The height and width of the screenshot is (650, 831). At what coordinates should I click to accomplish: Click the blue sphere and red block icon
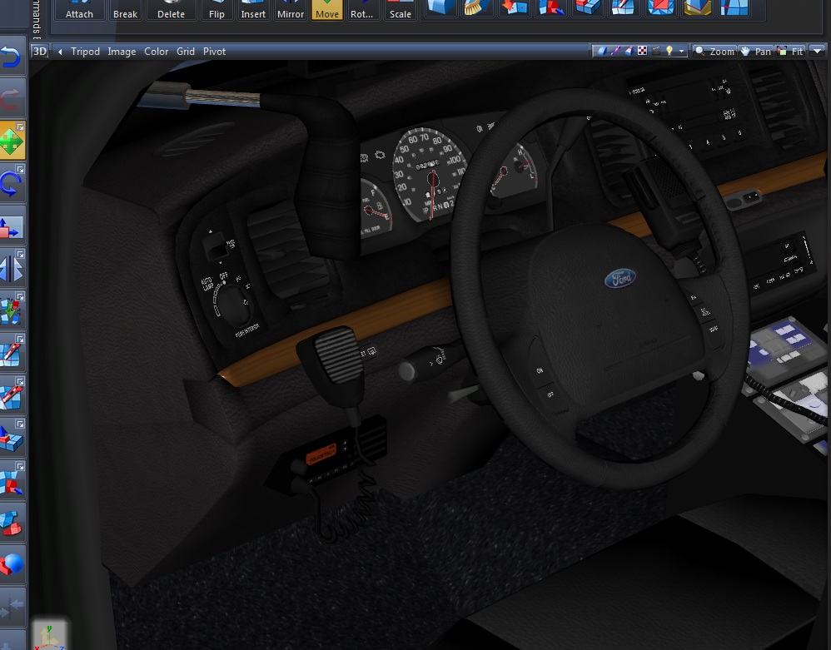pos(12,565)
